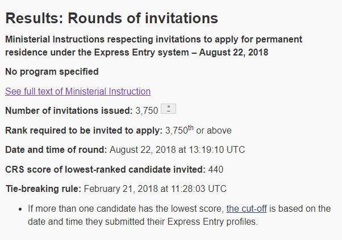Click the 'Rank required to be invited' label
The image size is (342, 240).
pos(84,130)
